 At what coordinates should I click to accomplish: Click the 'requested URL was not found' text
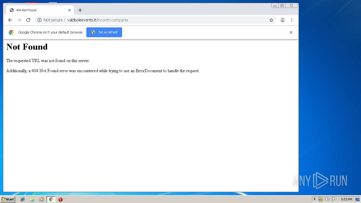48,61
